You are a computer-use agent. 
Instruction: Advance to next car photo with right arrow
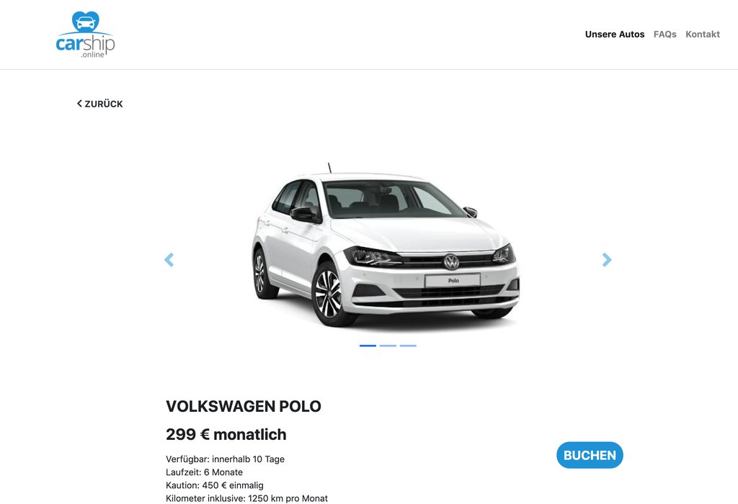pyautogui.click(x=607, y=259)
